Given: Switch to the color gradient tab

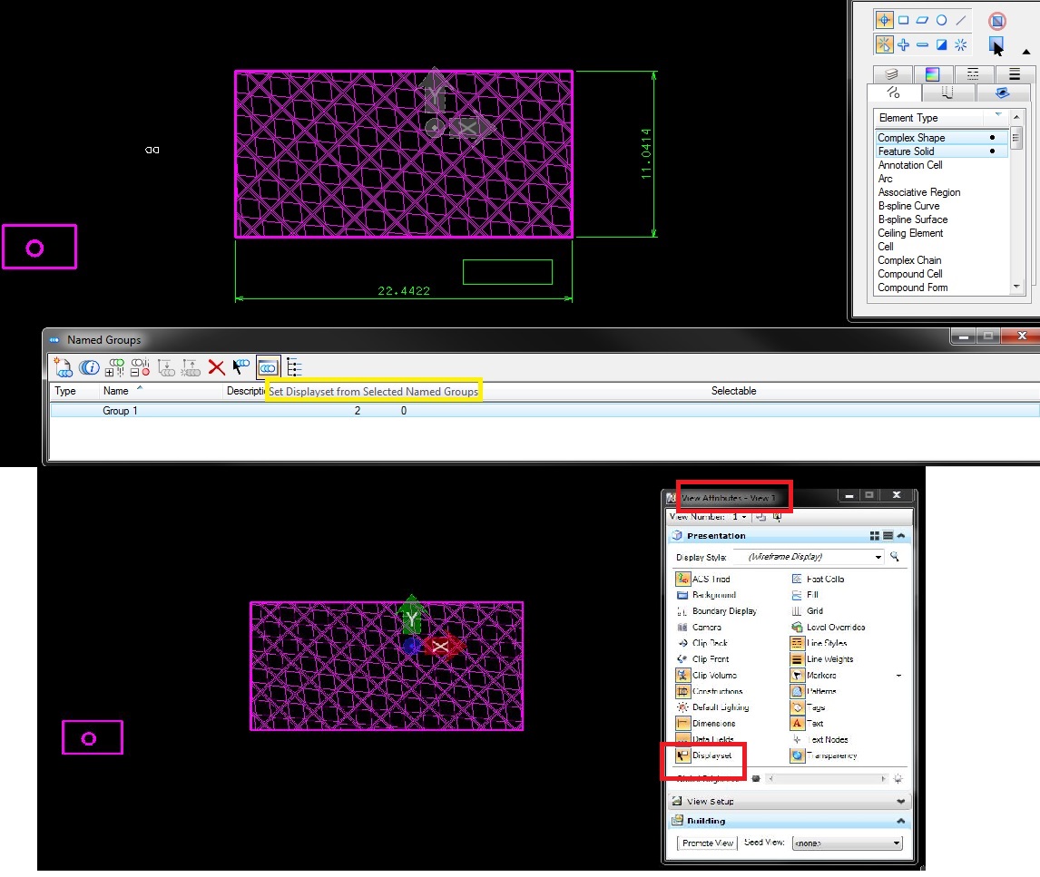Looking at the screenshot, I should click(x=932, y=74).
